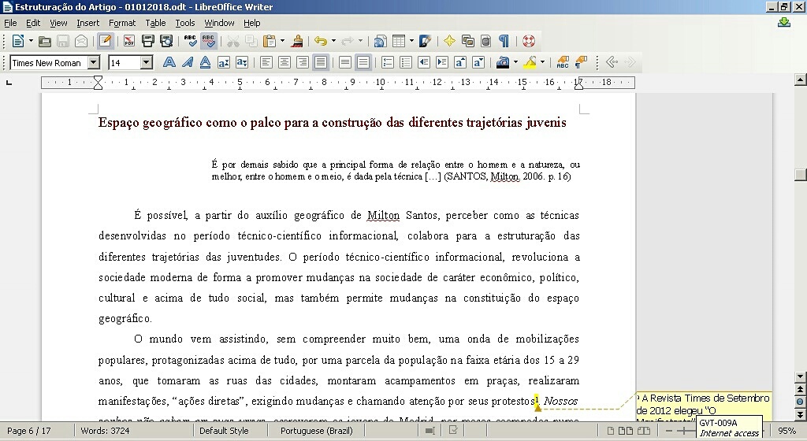This screenshot has height=441, width=807.
Task: Click the yellow highlighting color swatch
Action: pyautogui.click(x=530, y=62)
